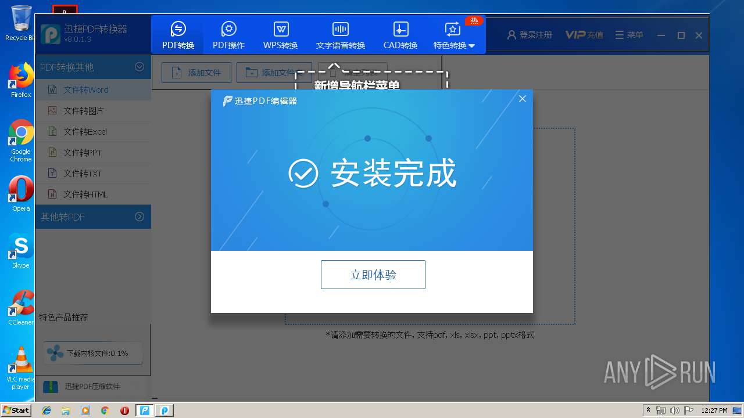This screenshot has width=744, height=418.
Task: Click the 登录注册 login link
Action: (530, 35)
